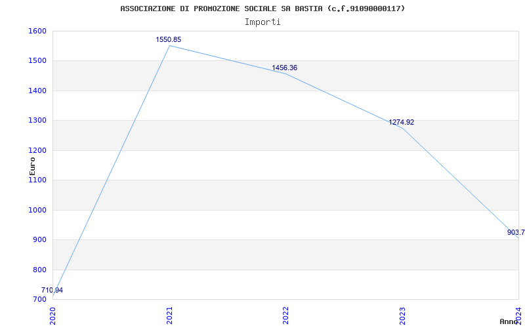This screenshot has width=525, height=328.
Task: Select the 1550.85 data label
Action: coord(169,39)
